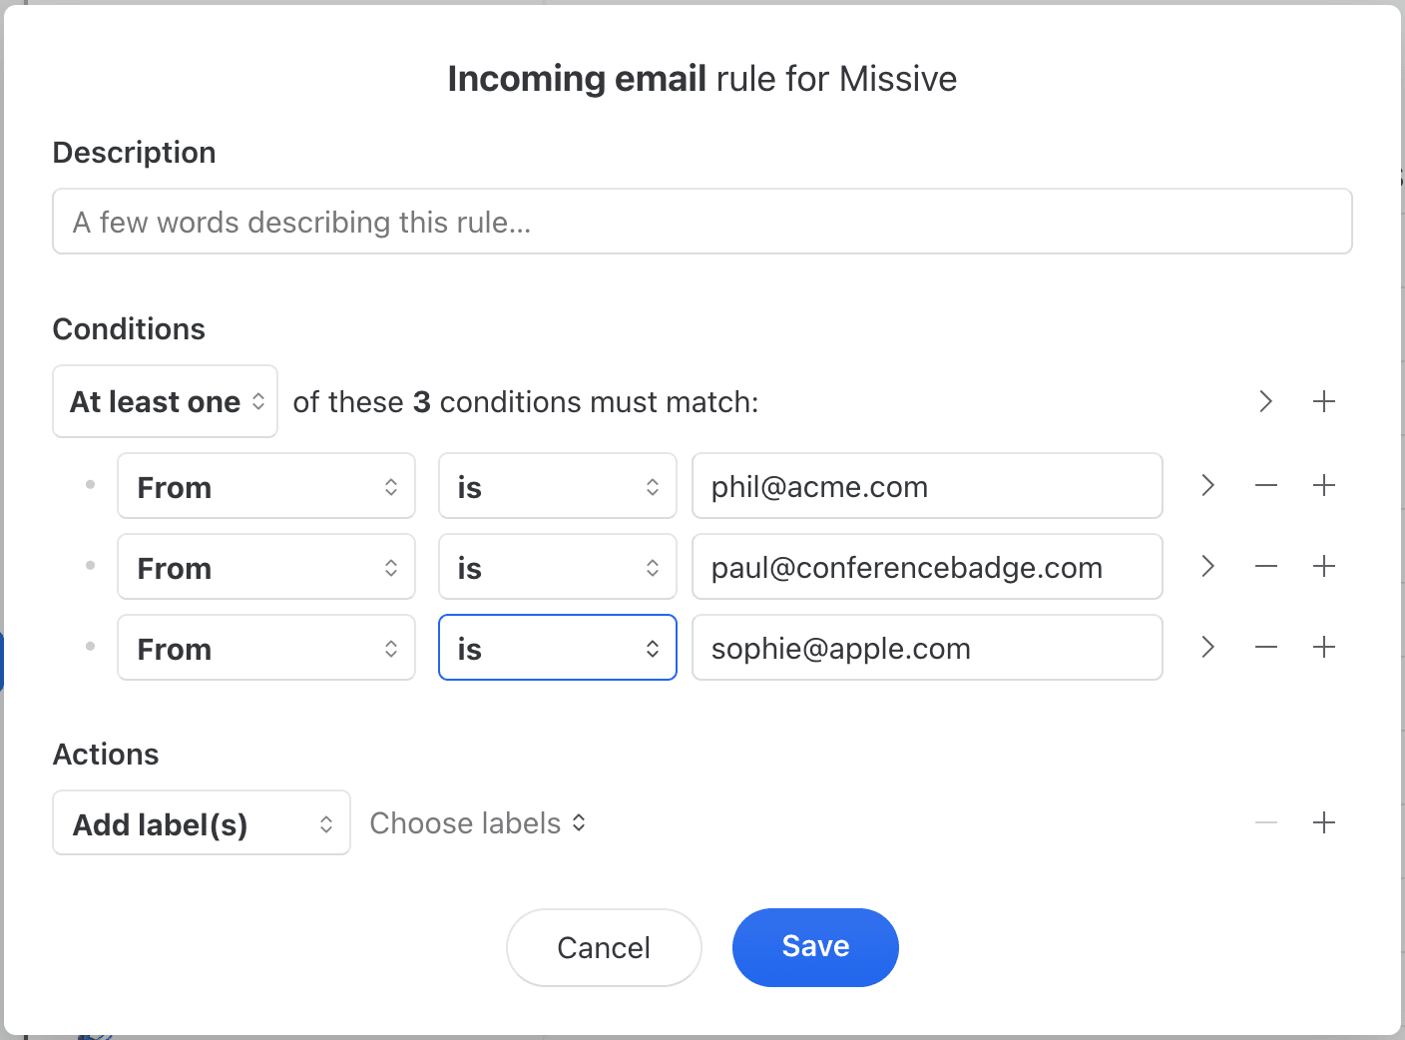Viewport: 1405px width, 1040px height.
Task: Open the 'Choose labels' selector
Action: tap(478, 823)
